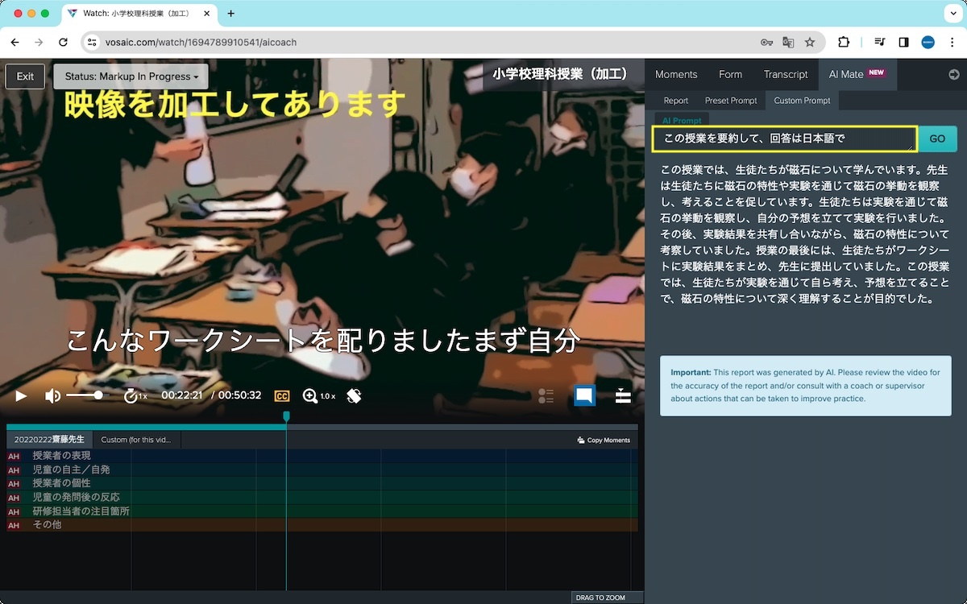Expand the 児童の自主／自発 AH row

[12, 469]
